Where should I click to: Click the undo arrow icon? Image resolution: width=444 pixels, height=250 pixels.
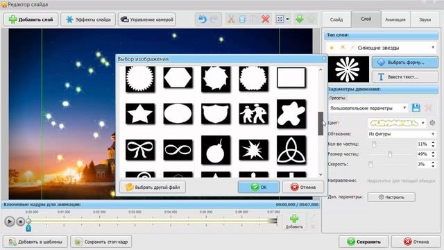pos(203,19)
